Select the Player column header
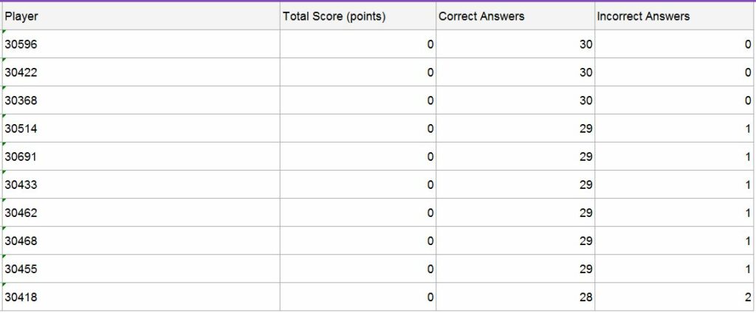The height and width of the screenshot is (313, 756). tap(140, 16)
